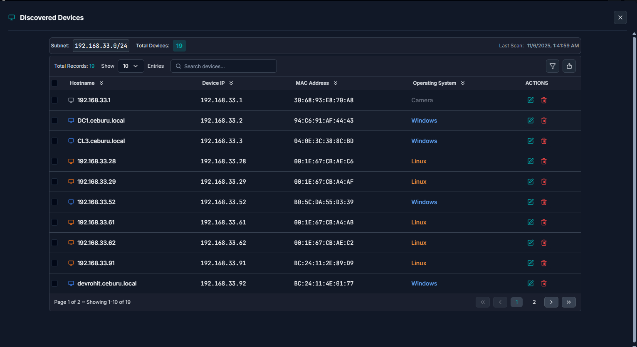Click the Total Devices 19 badge
This screenshot has width=637, height=347.
point(179,46)
